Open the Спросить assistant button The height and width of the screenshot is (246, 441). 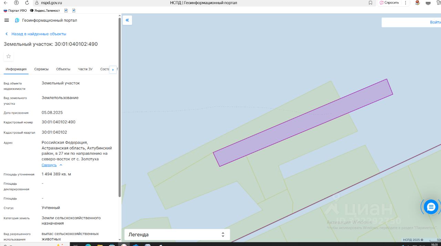click(389, 3)
